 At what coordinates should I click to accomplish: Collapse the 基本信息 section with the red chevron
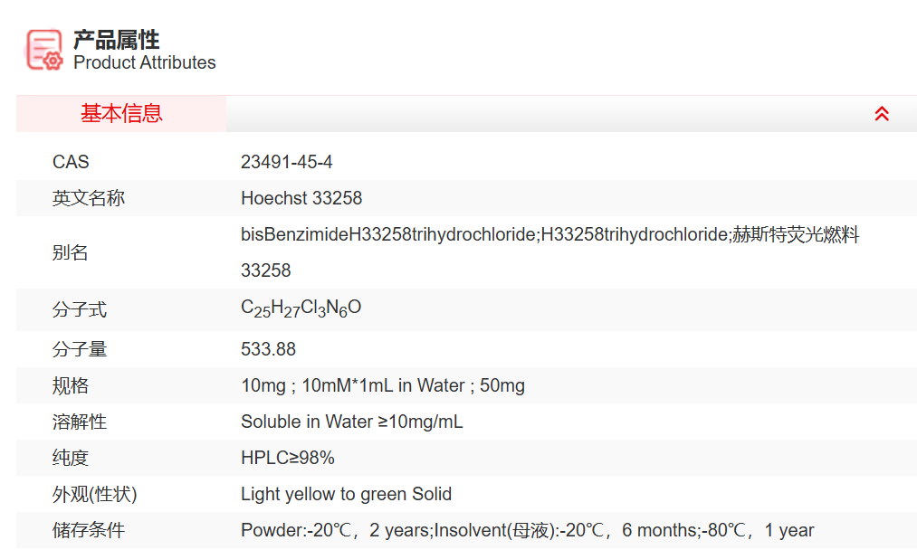point(882,114)
